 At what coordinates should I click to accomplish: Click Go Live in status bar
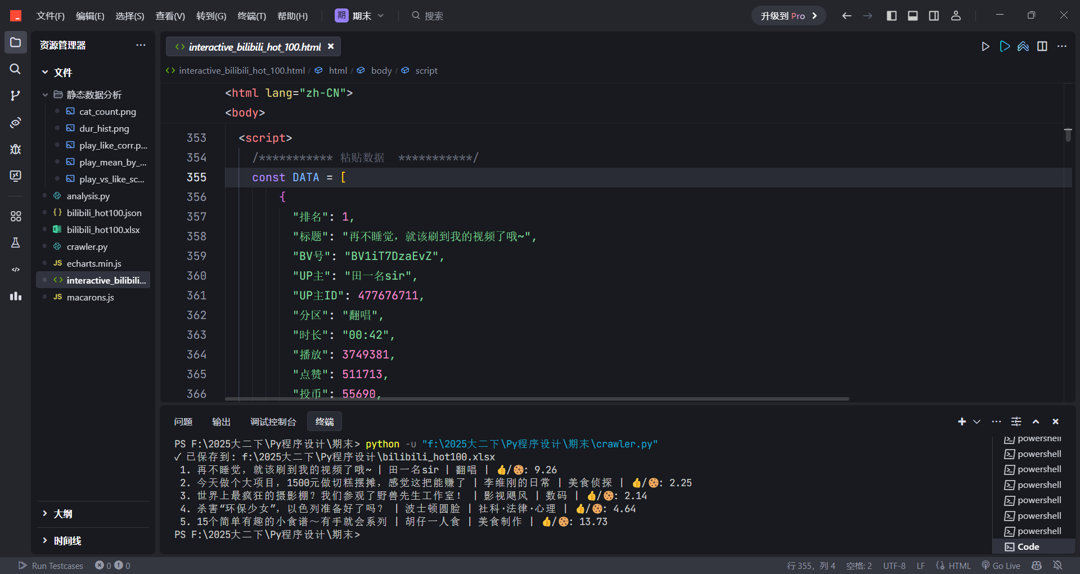coord(1001,566)
